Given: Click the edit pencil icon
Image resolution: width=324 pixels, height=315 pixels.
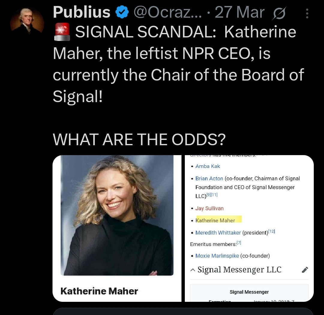Looking at the screenshot, I should coord(304,270).
